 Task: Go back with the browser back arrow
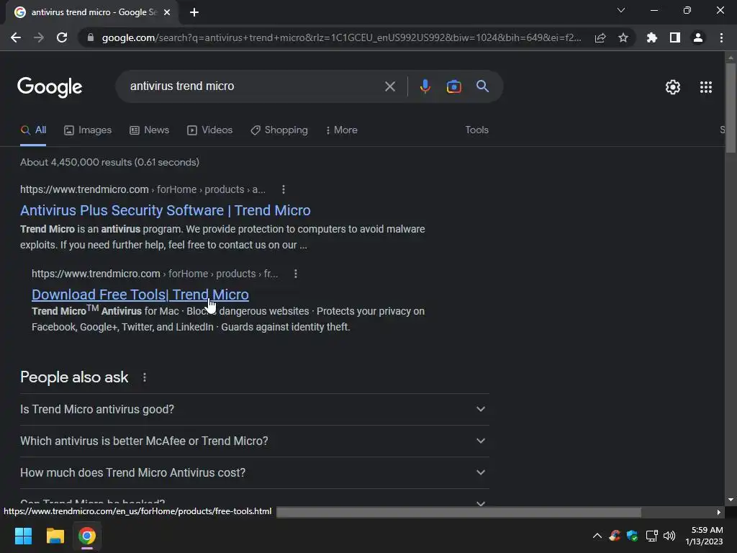16,37
